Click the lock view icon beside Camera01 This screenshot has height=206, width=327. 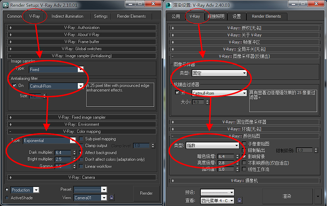coord(112,197)
